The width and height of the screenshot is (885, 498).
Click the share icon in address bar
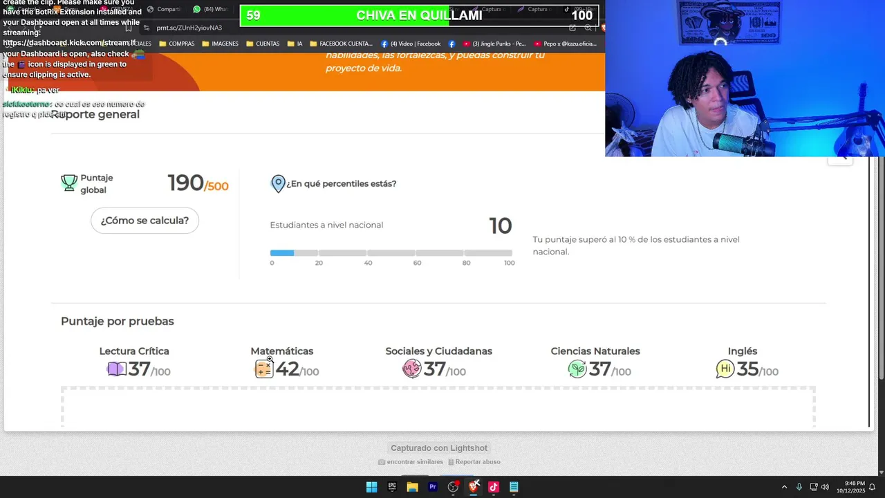(x=572, y=28)
